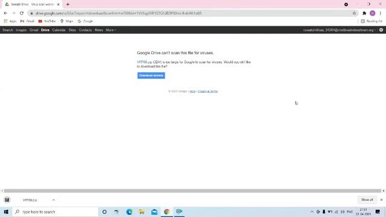Click the taskbar clock and date
The height and width of the screenshot is (217, 386).
(363, 212)
